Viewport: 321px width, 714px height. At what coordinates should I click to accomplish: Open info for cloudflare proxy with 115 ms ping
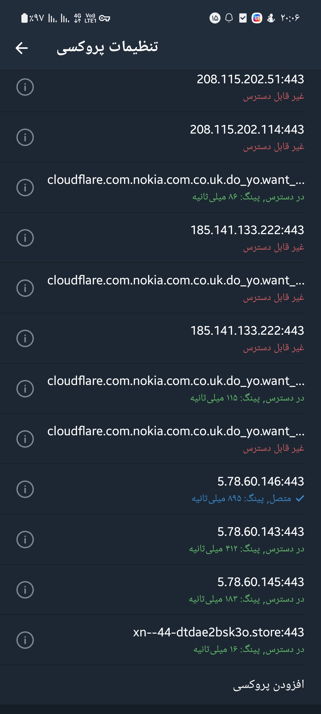[x=25, y=389]
